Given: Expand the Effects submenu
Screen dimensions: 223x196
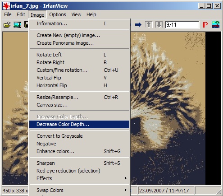Looking at the screenshot, I should point(79,178).
